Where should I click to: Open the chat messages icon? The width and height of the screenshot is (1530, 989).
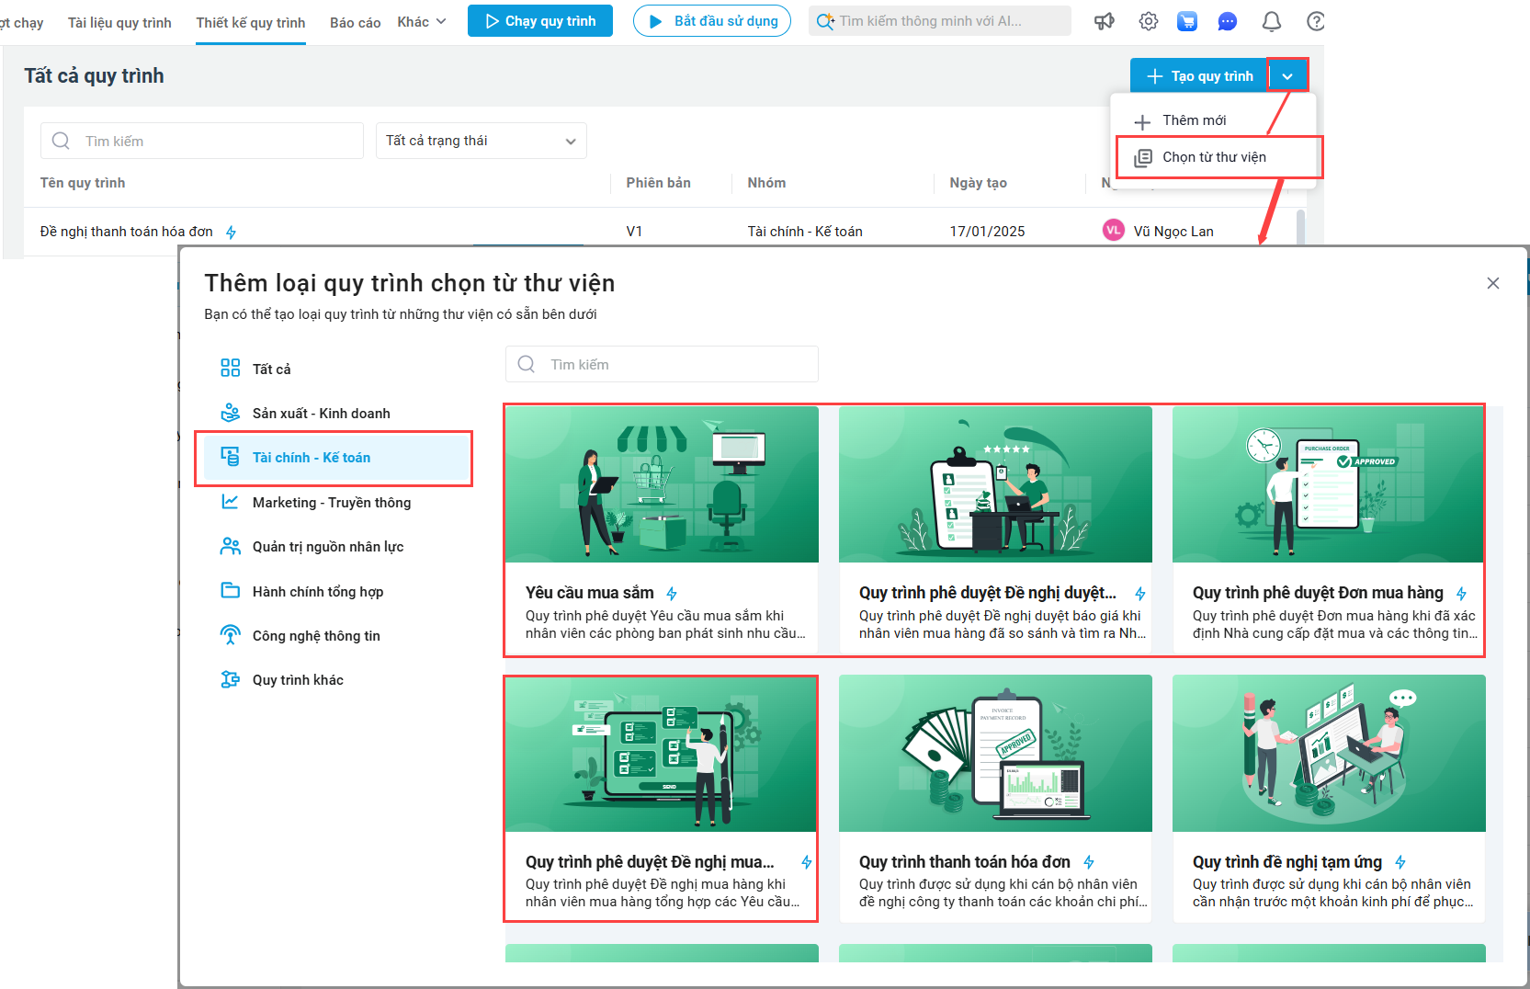pyautogui.click(x=1228, y=21)
